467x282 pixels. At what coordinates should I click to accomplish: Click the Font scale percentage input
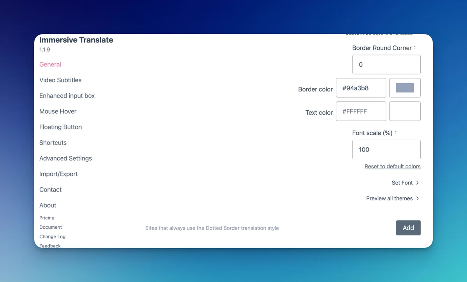(x=386, y=150)
